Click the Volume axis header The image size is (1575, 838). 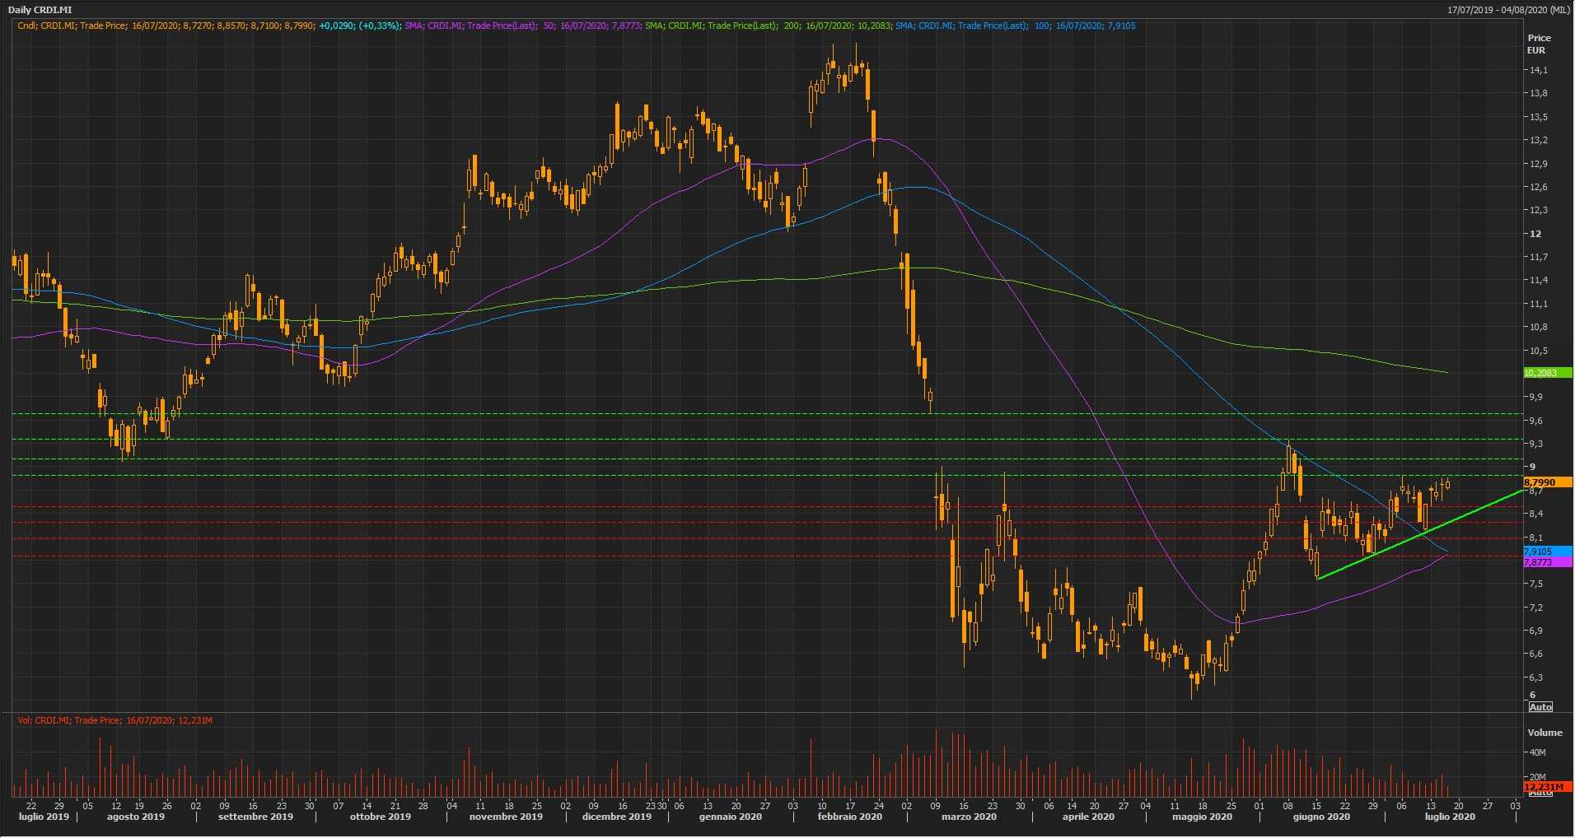coord(1545,732)
